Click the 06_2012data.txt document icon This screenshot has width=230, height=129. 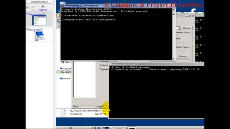click(x=63, y=113)
